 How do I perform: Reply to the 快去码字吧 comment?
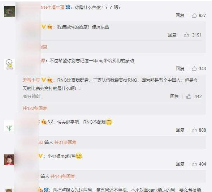[180, 130]
